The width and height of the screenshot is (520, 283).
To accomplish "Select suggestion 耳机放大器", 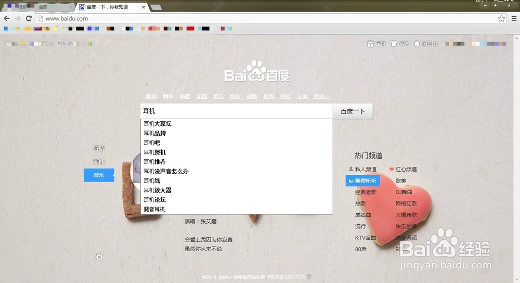I will 237,190.
